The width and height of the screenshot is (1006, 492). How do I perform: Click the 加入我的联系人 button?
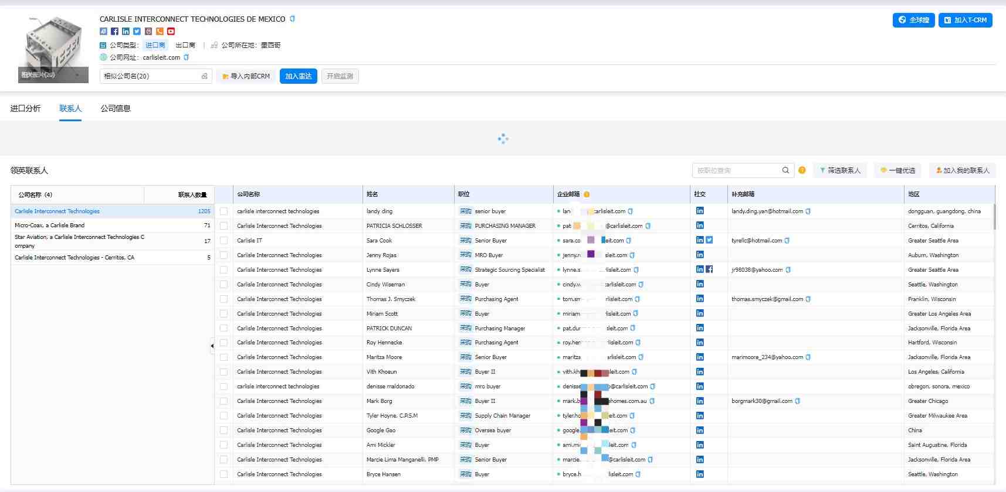[962, 170]
